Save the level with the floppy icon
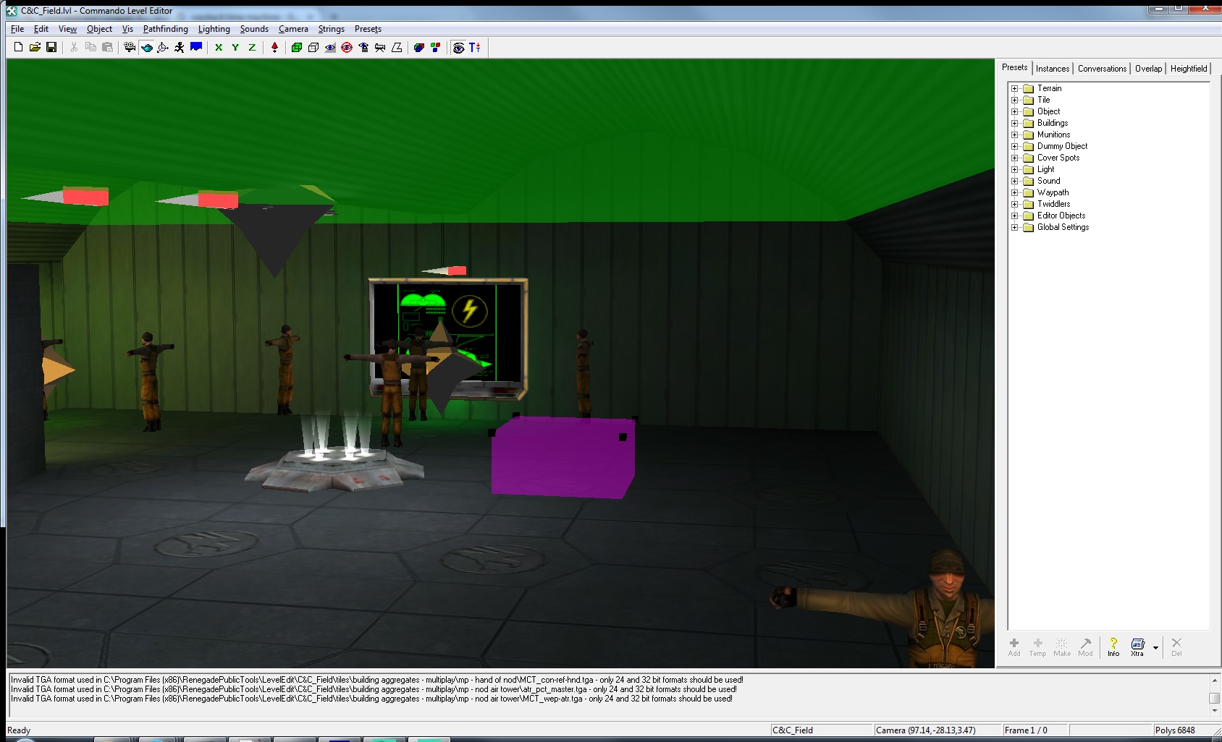 [x=51, y=48]
